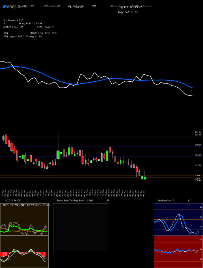Select the 'MACD: 374.7' values line
The width and height of the screenshot is (203, 268).
(29, 27)
